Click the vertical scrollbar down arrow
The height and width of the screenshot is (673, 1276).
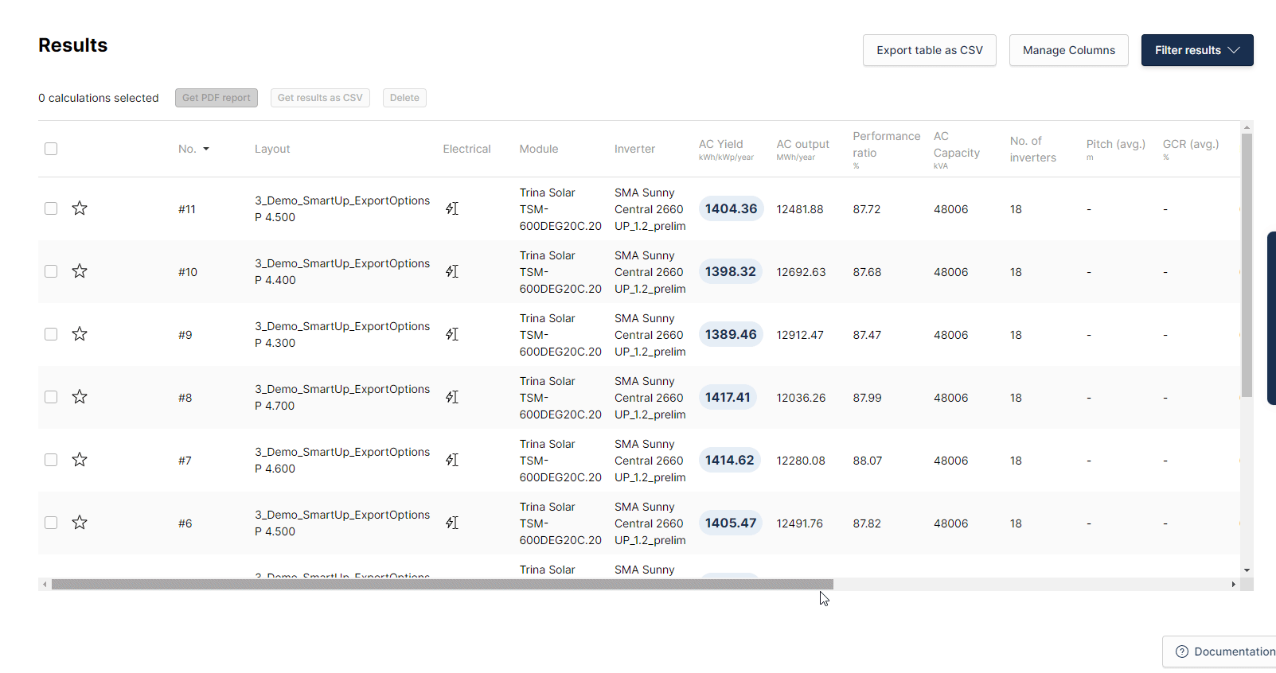click(x=1247, y=570)
